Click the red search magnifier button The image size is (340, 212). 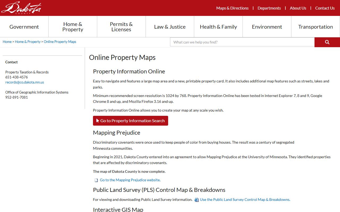[x=327, y=42]
